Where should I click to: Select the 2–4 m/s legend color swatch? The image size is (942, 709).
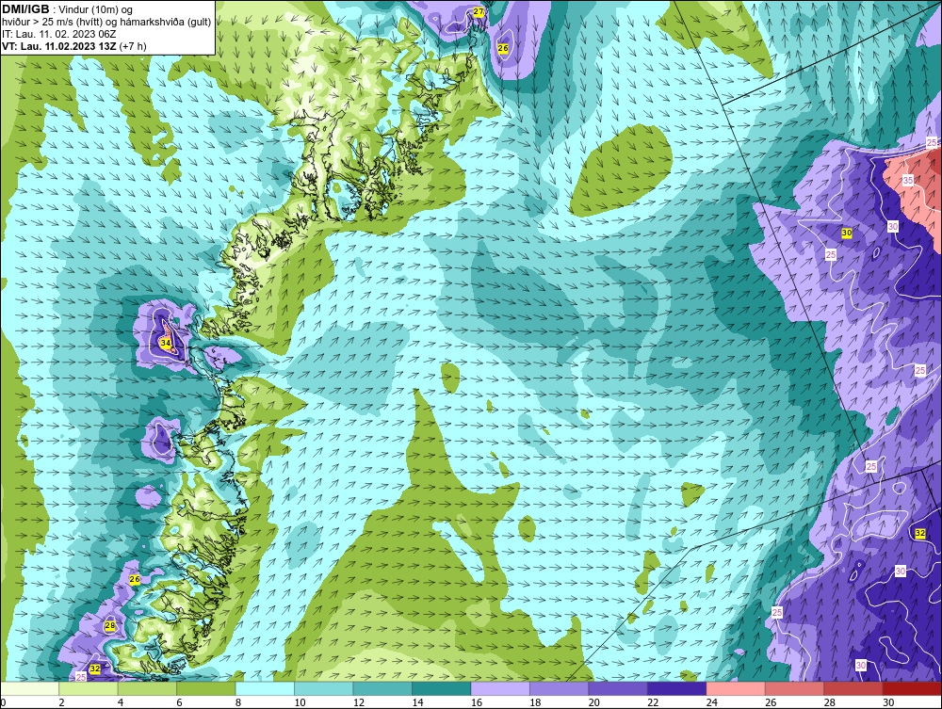click(89, 688)
